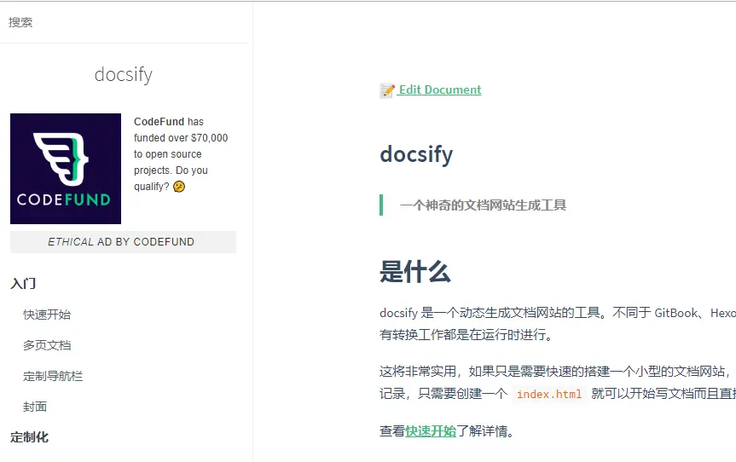This screenshot has width=736, height=462.
Task: Select the 入门 sidebar section heading
Action: click(x=23, y=283)
